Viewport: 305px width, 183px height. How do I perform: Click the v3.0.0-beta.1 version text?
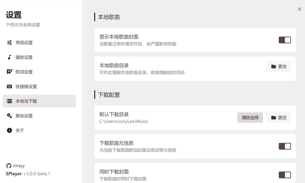pos(37,174)
